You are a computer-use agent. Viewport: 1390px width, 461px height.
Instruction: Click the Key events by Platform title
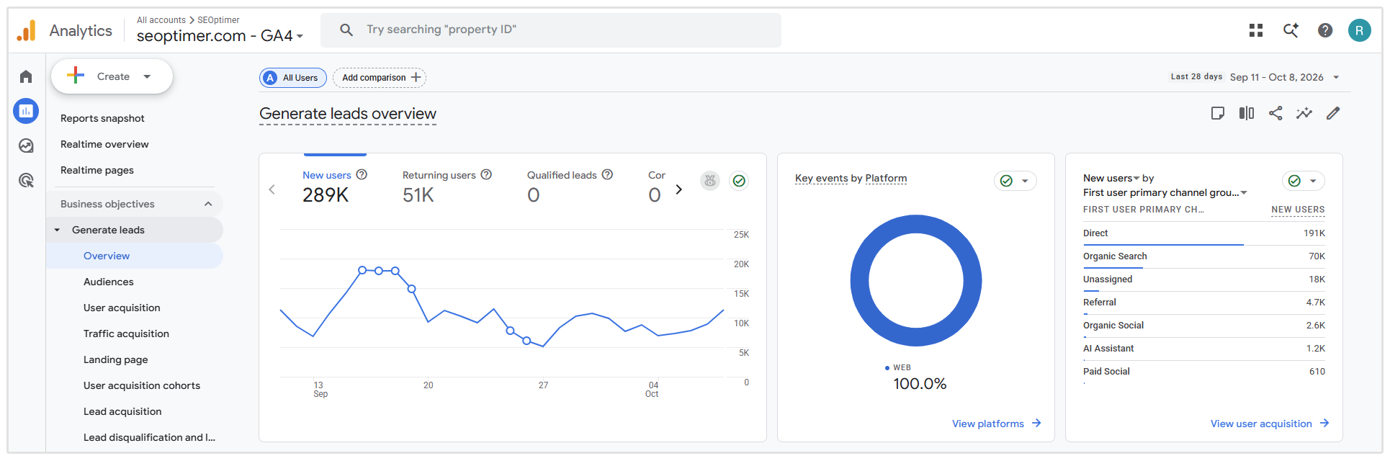(x=851, y=178)
